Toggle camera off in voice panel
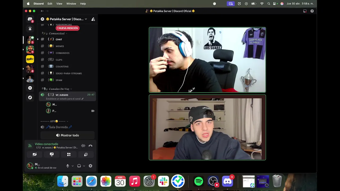340x191 pixels. point(35,154)
